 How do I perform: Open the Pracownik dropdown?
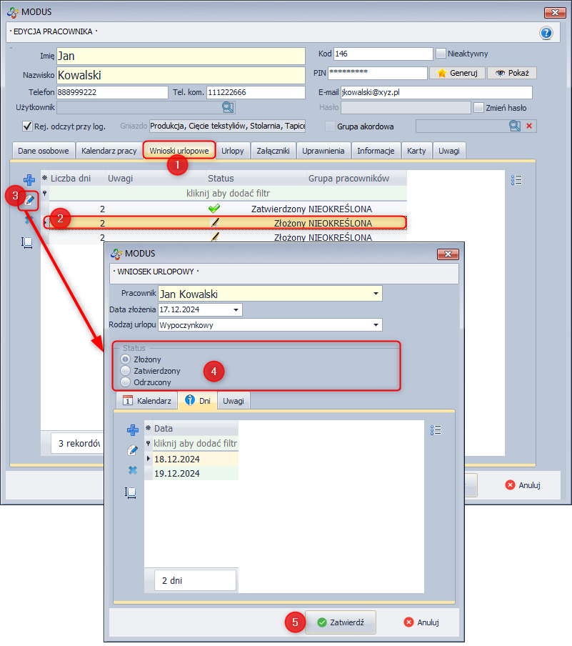(376, 294)
